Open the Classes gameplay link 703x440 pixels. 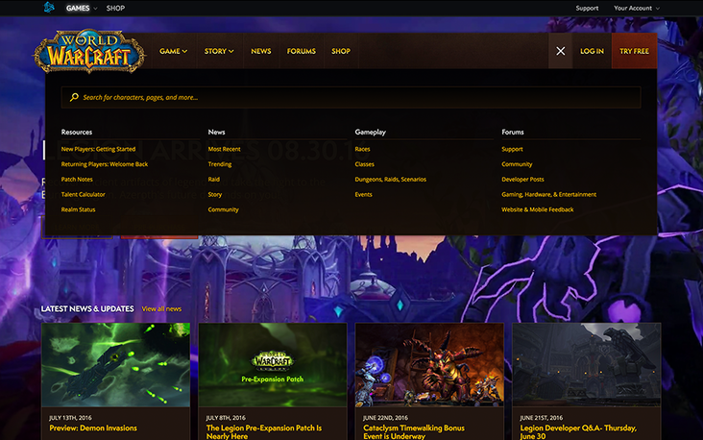[365, 164]
